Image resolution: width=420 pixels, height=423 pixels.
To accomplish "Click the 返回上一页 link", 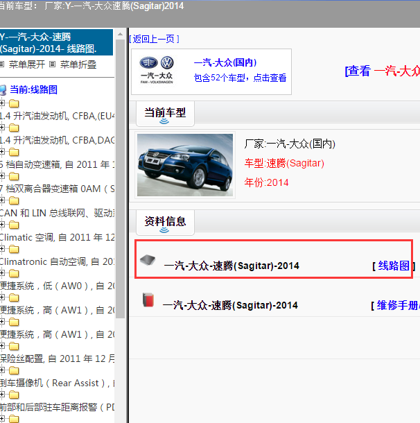I will coord(154,39).
